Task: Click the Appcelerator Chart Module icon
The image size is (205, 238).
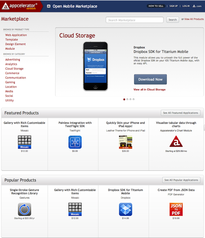Action: pyautogui.click(x=176, y=141)
